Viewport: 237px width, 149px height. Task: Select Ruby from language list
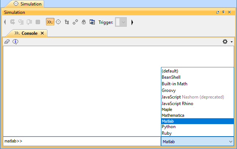(x=197, y=133)
